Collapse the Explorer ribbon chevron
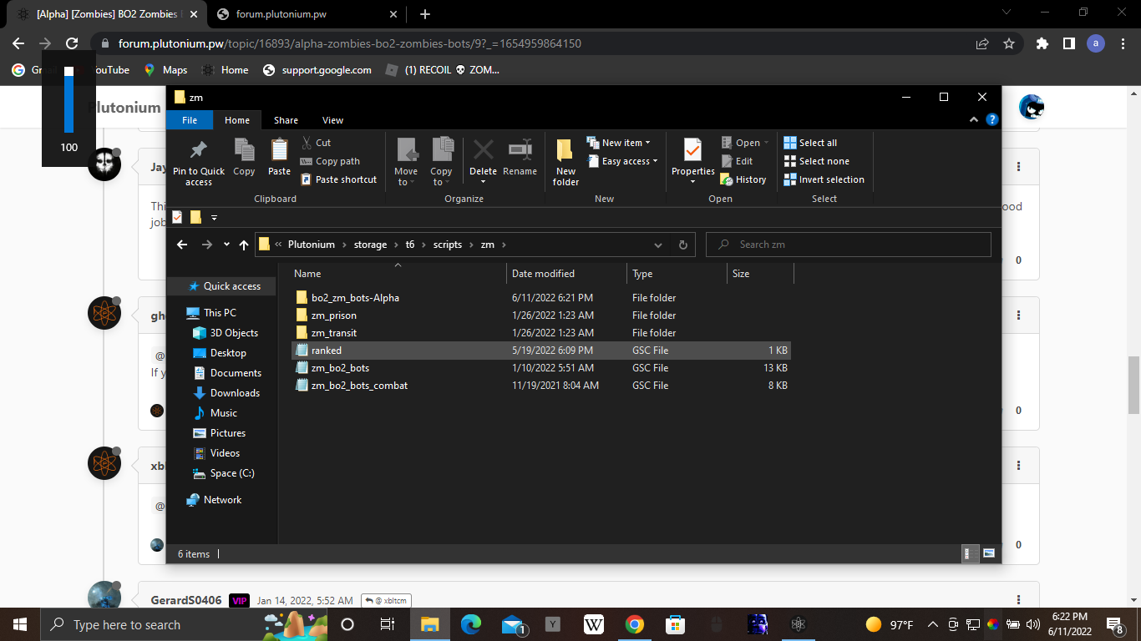1141x641 pixels. coord(974,120)
